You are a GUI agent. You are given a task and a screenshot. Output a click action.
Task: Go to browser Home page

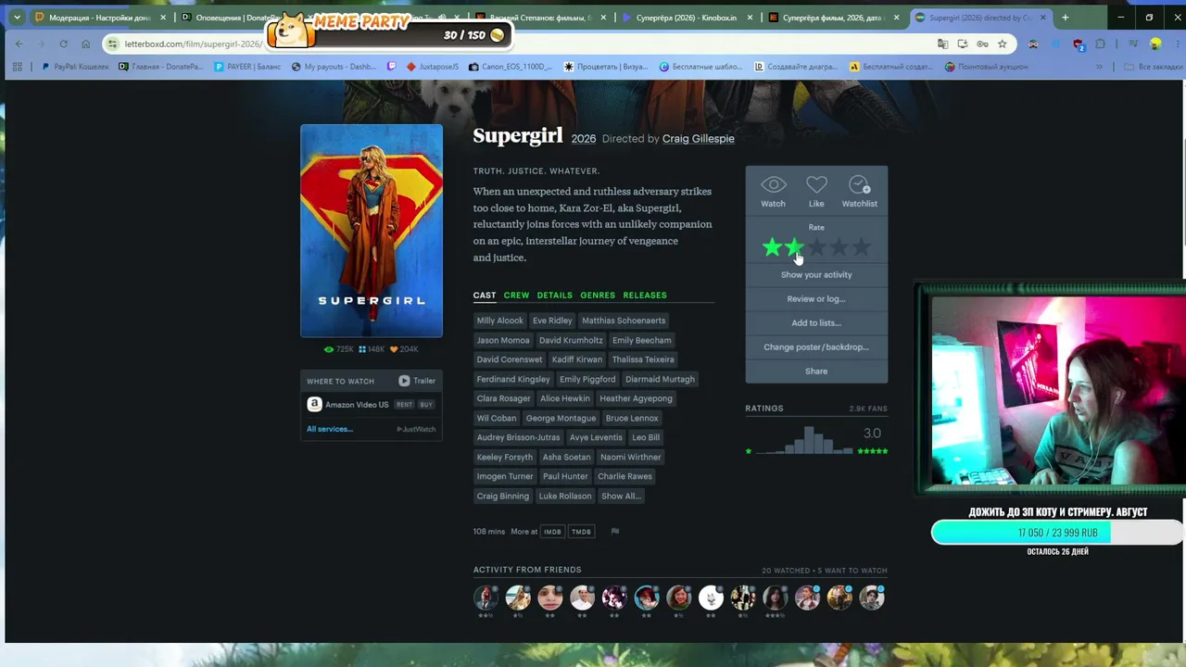85,44
